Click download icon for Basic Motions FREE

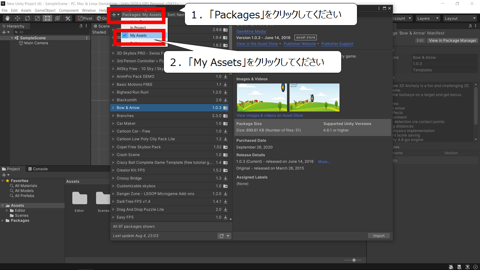(x=225, y=84)
